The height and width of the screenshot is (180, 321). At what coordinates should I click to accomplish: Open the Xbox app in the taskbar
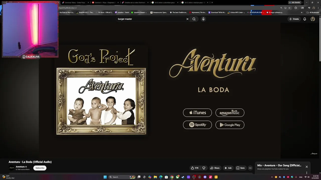click(x=177, y=177)
